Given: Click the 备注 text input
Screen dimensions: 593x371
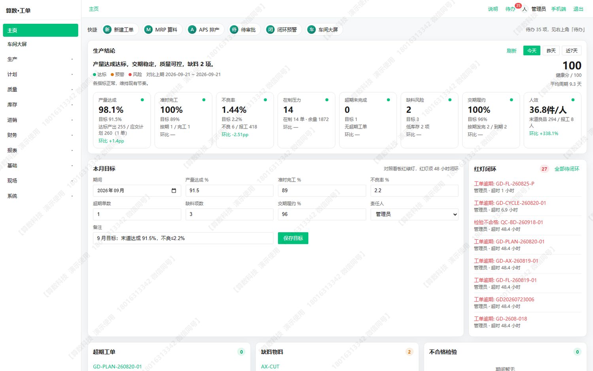Looking at the screenshot, I should [183, 238].
